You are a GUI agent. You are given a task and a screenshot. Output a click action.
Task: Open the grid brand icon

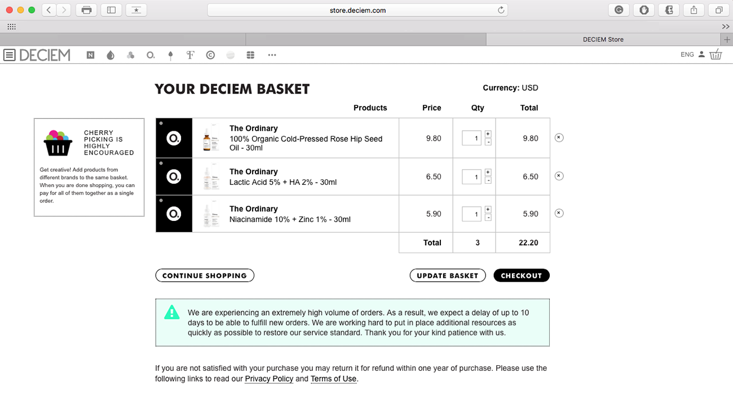(x=251, y=55)
